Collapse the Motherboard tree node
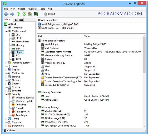This screenshot has height=135, width=149. (6, 31)
